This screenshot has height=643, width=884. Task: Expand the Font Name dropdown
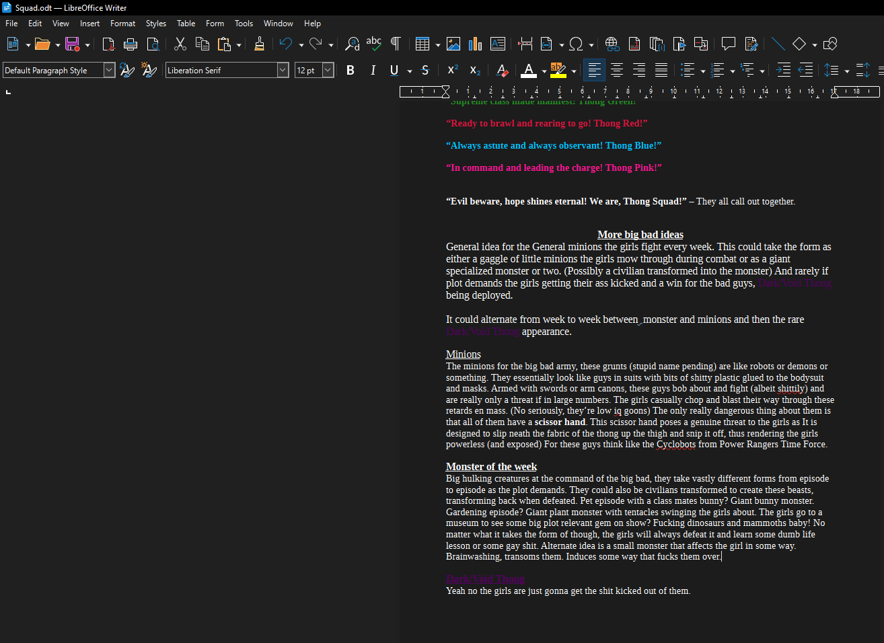tap(283, 70)
